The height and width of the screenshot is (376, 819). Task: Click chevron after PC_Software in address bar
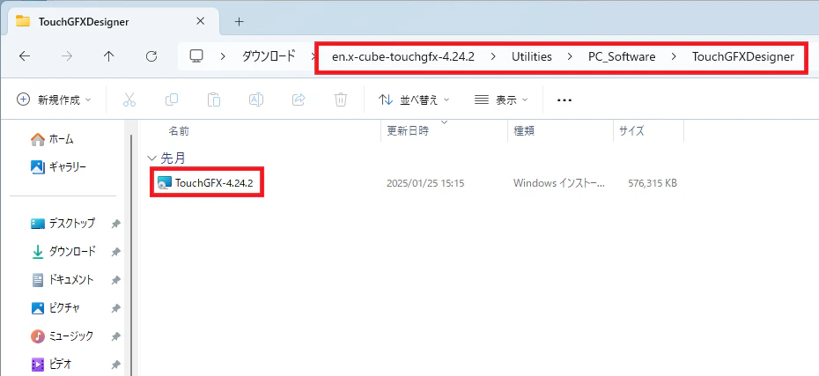pyautogui.click(x=674, y=56)
